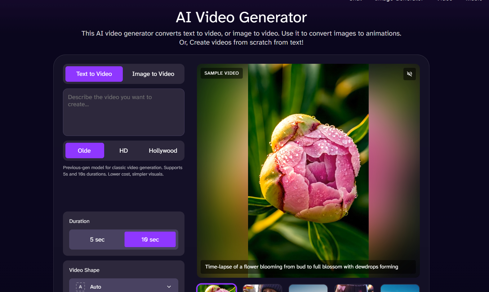489x292 pixels.
Task: Click the 'Video Shape' label
Action: [84, 270]
